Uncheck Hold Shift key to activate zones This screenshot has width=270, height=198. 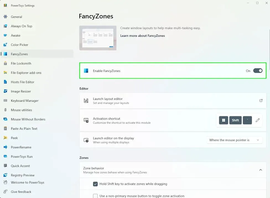tap(95, 184)
